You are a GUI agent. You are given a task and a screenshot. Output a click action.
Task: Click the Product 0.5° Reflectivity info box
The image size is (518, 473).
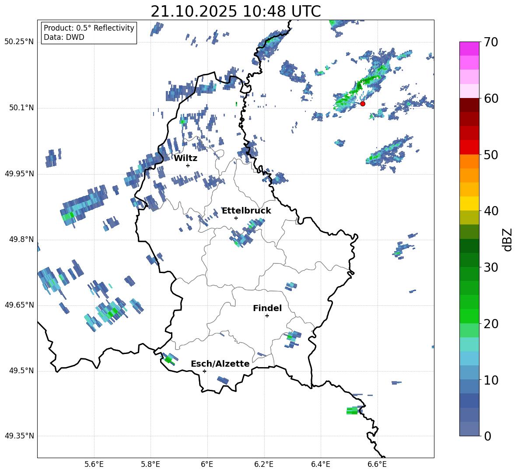point(89,33)
